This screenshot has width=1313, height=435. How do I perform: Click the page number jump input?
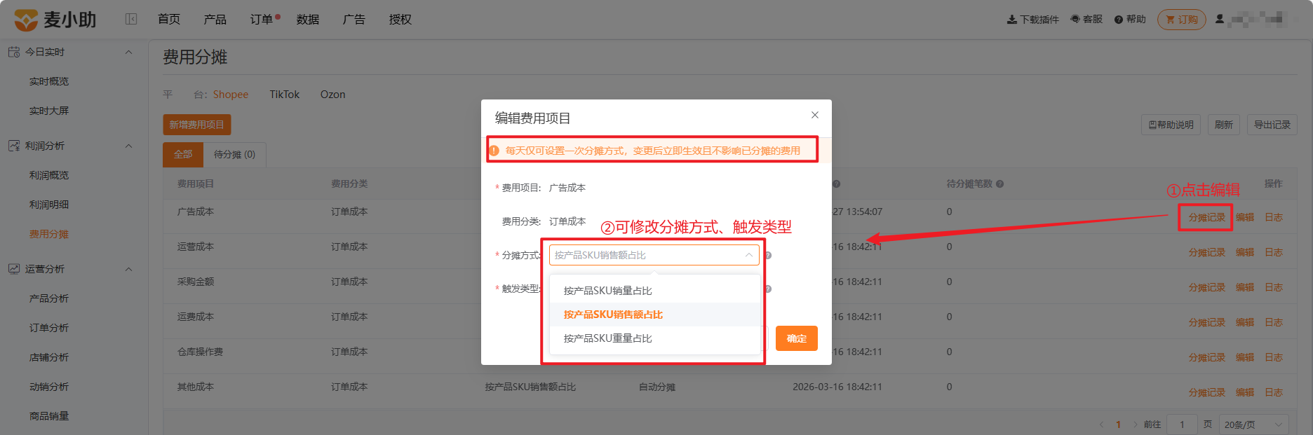coord(1182,424)
